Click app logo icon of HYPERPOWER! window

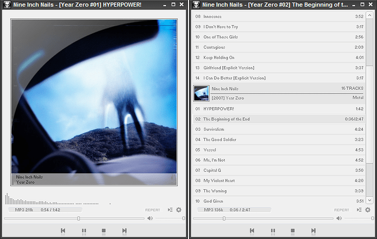pyautogui.click(x=7, y=4)
